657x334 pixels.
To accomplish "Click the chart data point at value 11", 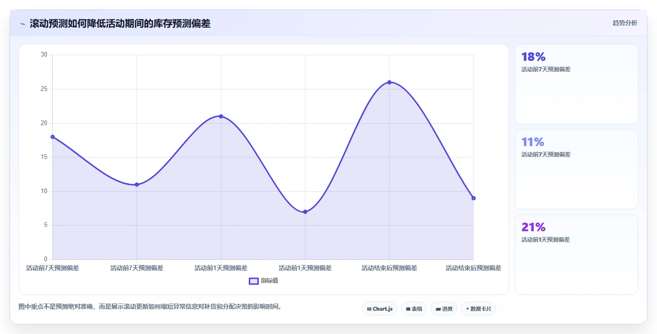I will (137, 185).
